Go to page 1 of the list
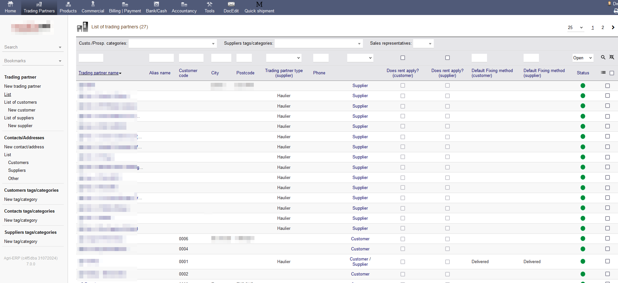618x283 pixels. [x=593, y=27]
